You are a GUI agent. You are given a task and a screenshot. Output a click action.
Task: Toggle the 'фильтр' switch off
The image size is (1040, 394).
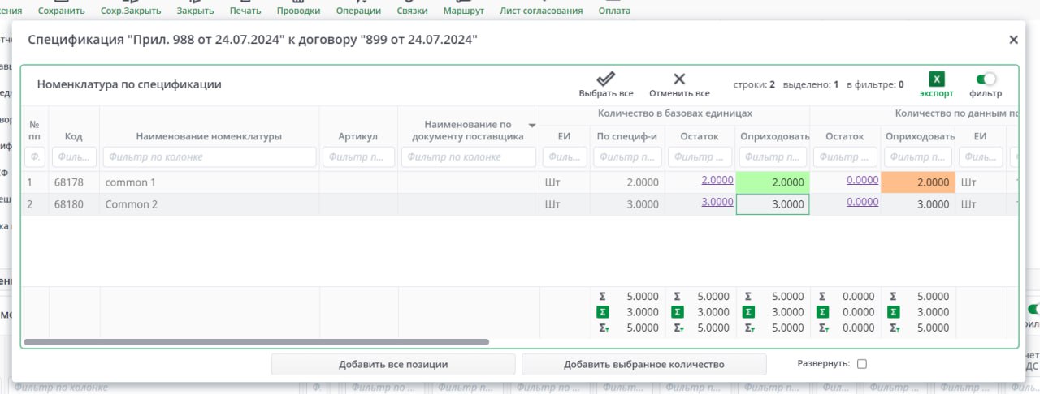coord(986,79)
